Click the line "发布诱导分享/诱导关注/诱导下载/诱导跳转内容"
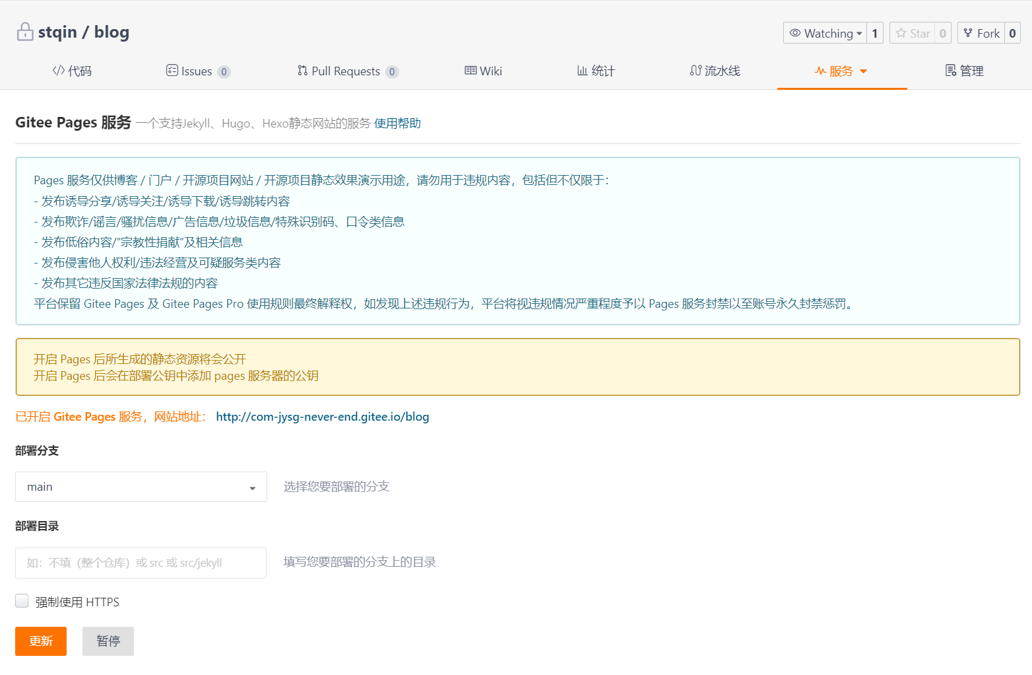This screenshot has height=675, width=1032. point(162,201)
